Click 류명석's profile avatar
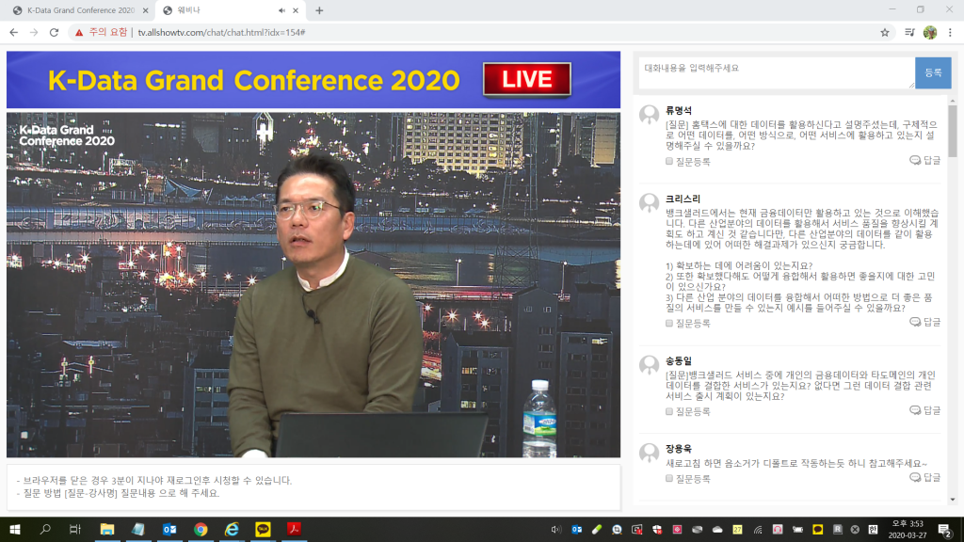Screen dimensions: 964x542 pyautogui.click(x=650, y=115)
